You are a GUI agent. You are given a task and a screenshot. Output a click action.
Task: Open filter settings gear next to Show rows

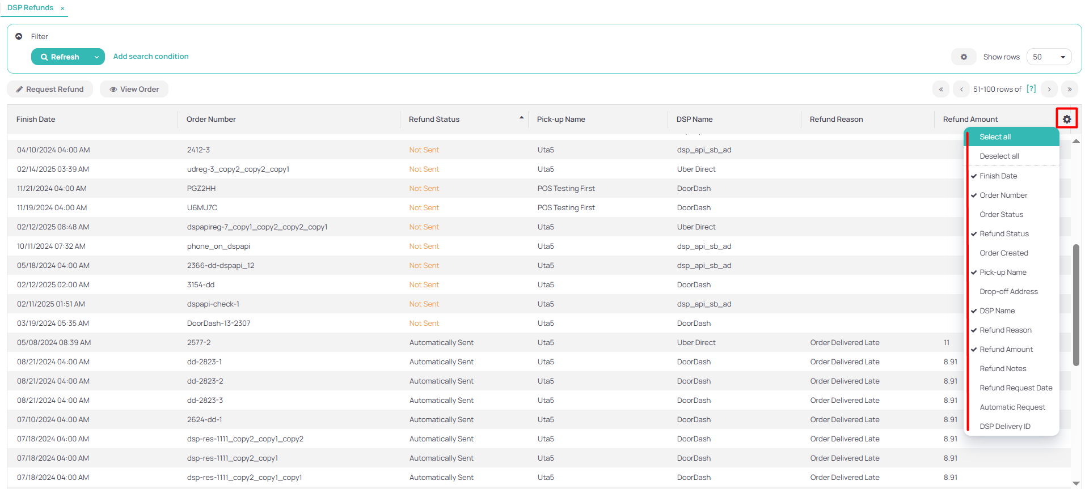coord(964,57)
